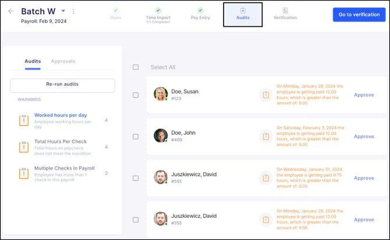This screenshot has height=240, width=390.
Task: Check the box for Juszkiewicz, David January 31 row
Action: tap(136, 178)
